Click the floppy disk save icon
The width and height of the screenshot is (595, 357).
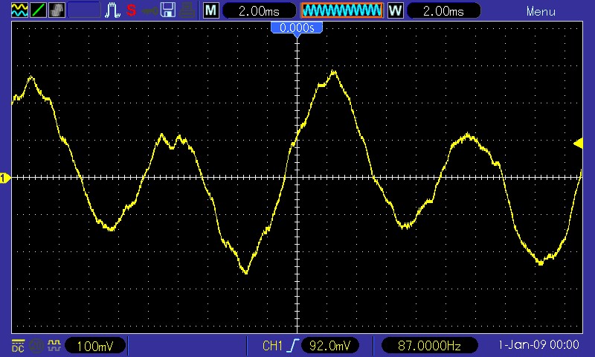(168, 10)
